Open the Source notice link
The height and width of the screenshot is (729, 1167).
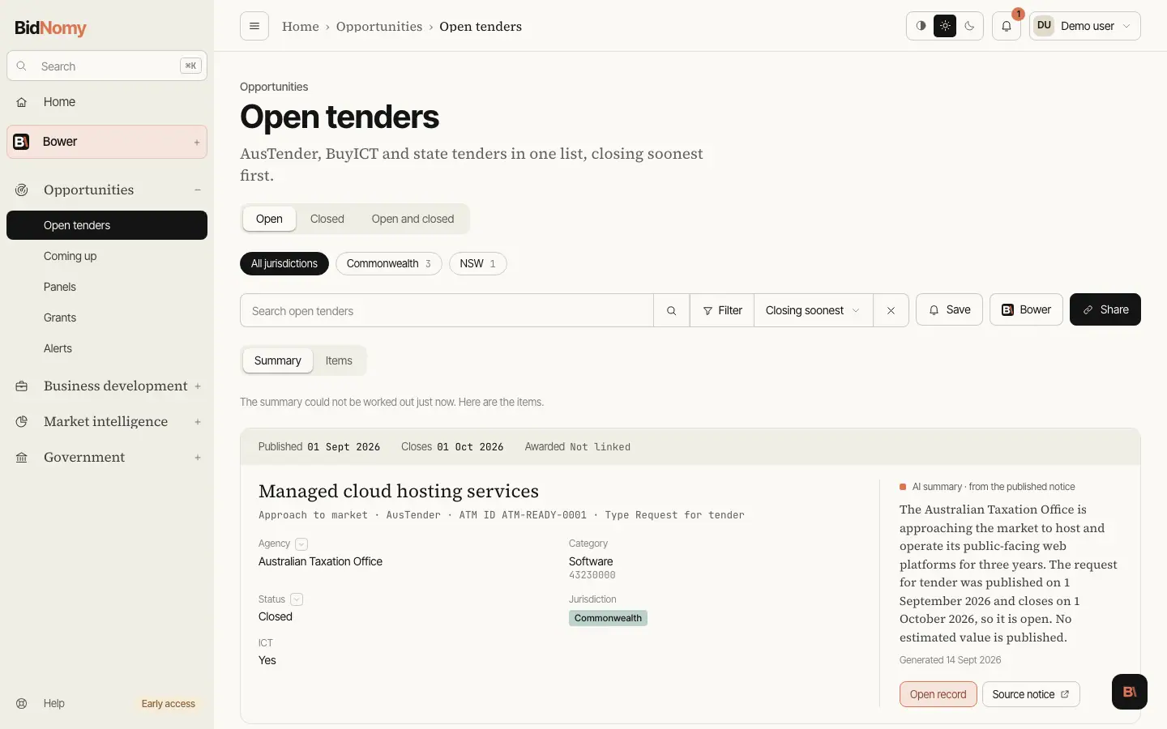1031,694
